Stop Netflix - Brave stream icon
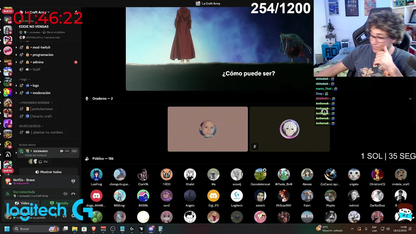Viewport: 416px width, 234px height. 73,181
